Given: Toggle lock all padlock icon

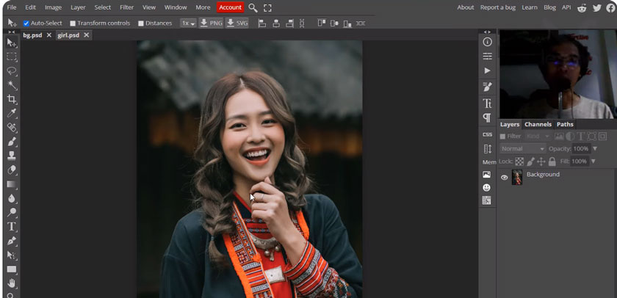Looking at the screenshot, I should coord(552,161).
